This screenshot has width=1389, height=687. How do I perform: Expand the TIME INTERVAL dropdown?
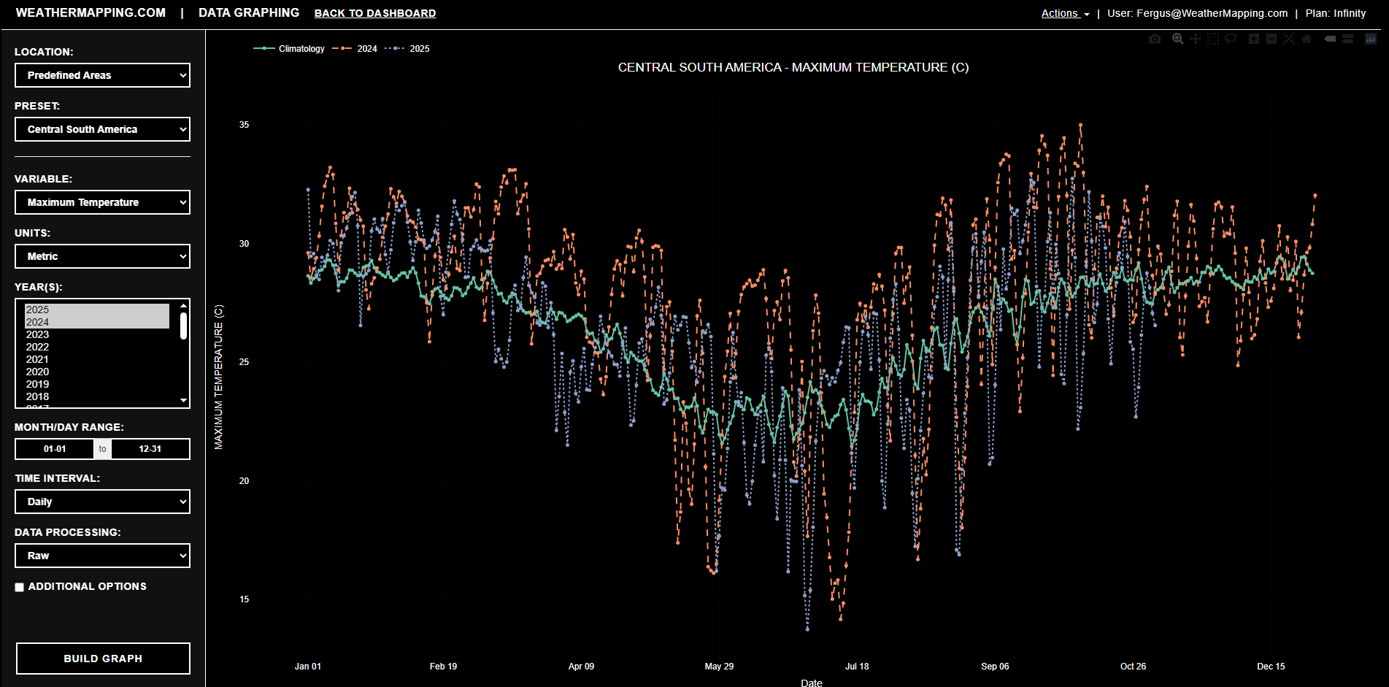pyautogui.click(x=102, y=502)
